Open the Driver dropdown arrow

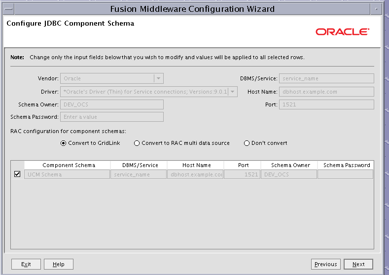(x=232, y=92)
